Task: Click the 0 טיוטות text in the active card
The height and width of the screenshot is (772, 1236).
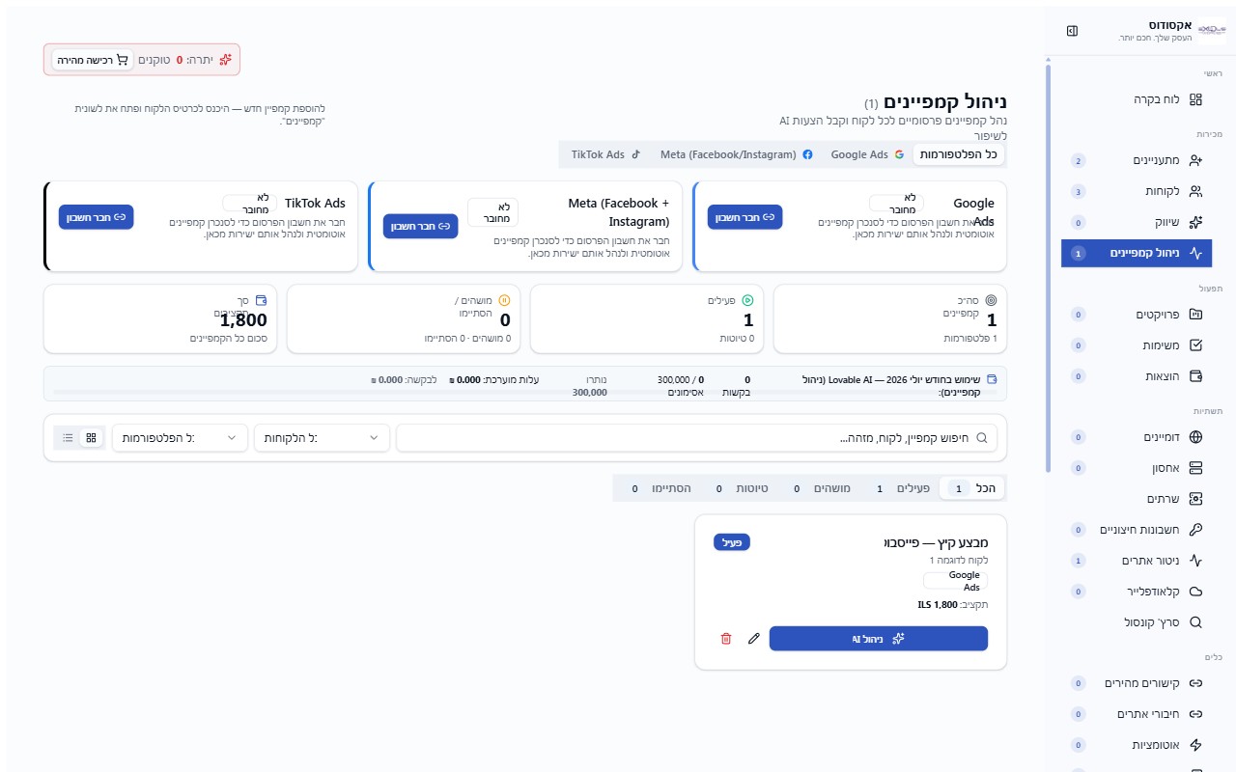Action: [737, 339]
